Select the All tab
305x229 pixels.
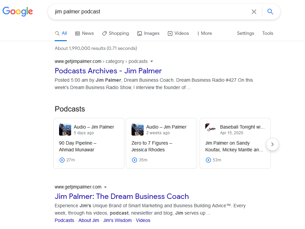click(x=61, y=33)
